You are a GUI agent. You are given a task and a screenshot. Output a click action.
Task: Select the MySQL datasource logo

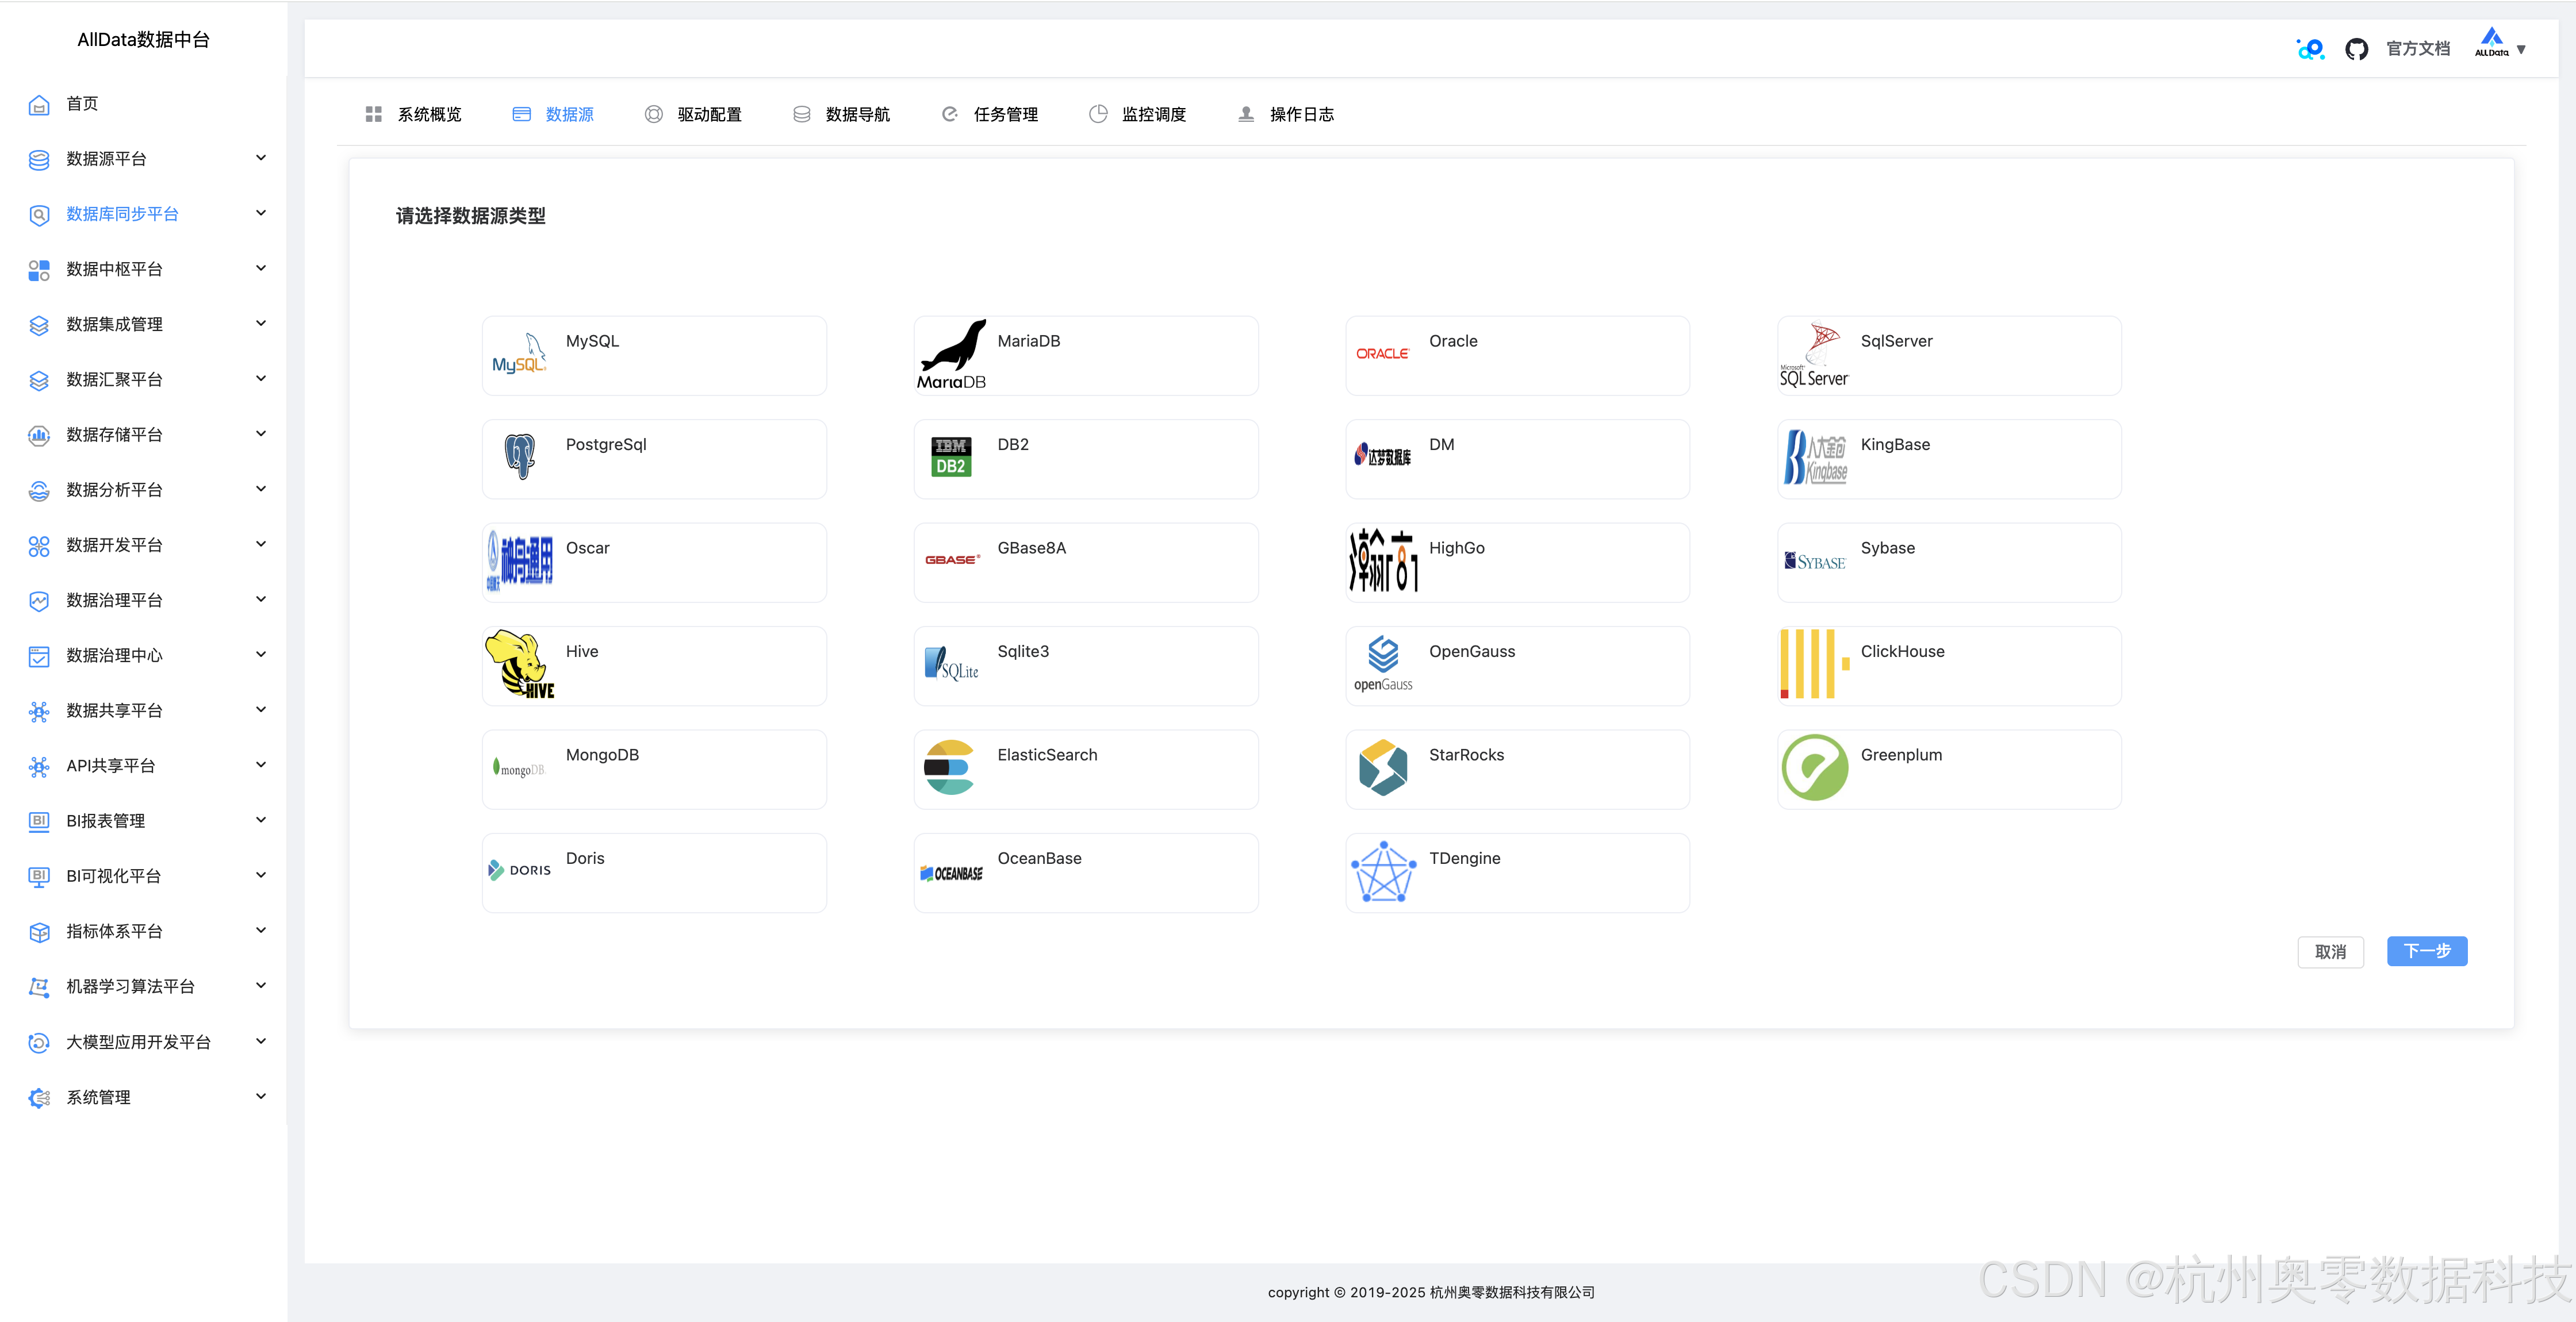click(x=519, y=354)
